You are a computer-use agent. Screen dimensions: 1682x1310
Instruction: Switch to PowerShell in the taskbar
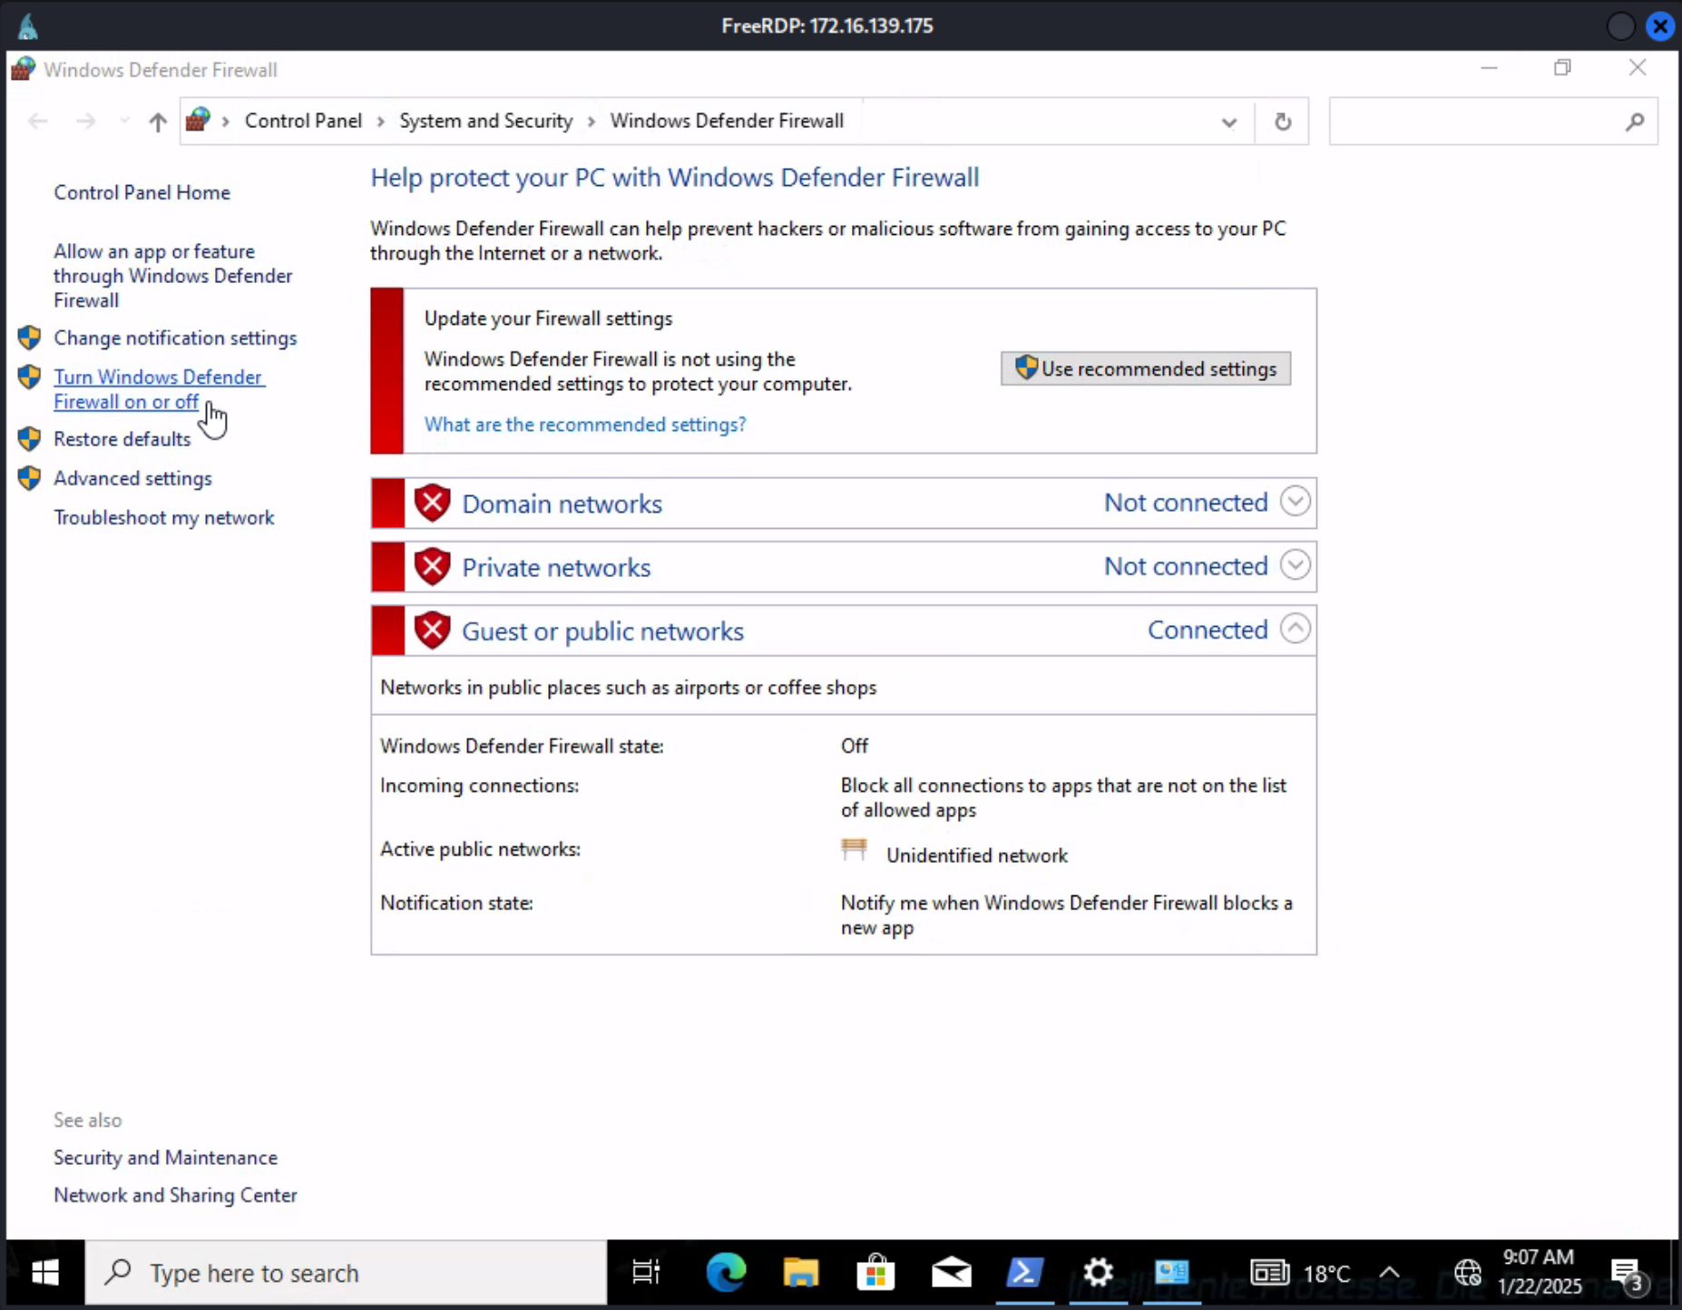point(1024,1273)
